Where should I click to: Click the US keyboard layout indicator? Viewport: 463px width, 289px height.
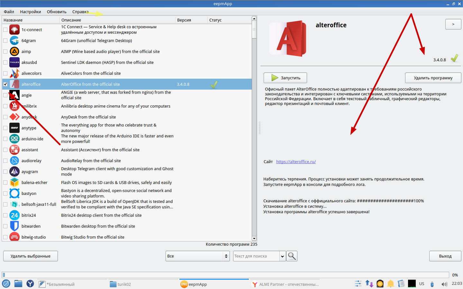[422, 284]
